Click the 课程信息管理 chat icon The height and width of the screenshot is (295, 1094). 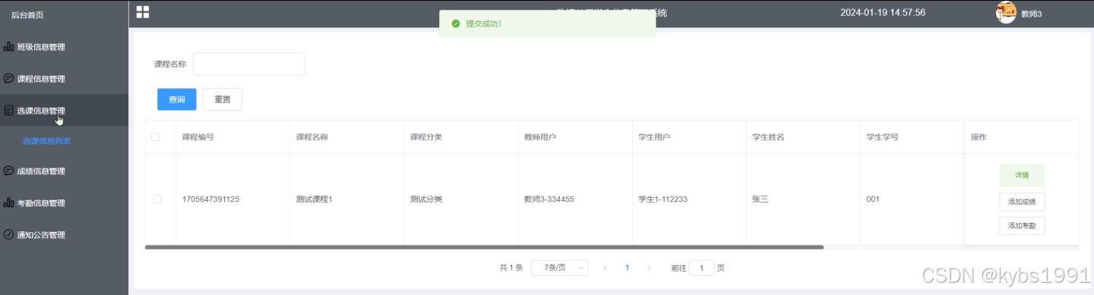[x=8, y=79]
